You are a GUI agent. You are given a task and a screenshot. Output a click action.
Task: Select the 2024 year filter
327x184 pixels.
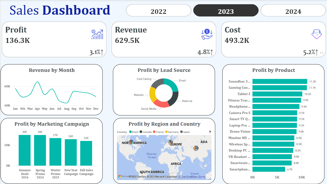[x=293, y=10]
